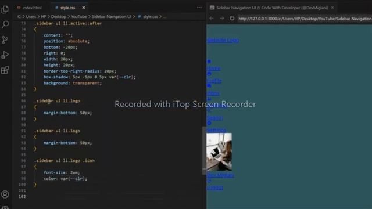Click the Profile link in preview
Screen dimensions: 372x209
coord(214,81)
